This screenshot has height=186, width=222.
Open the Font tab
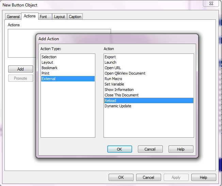click(45, 17)
